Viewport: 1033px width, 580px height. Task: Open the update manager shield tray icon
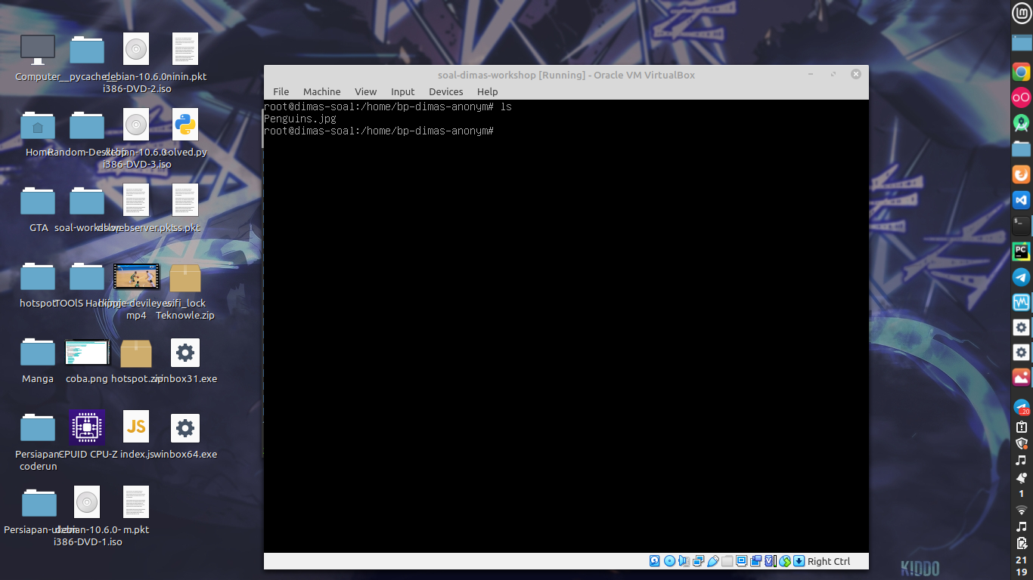coord(1022,443)
